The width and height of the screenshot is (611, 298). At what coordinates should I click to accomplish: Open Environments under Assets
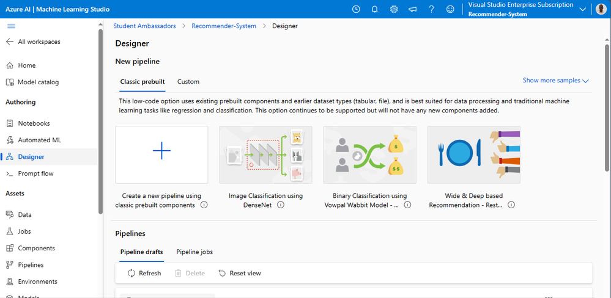(x=32, y=282)
